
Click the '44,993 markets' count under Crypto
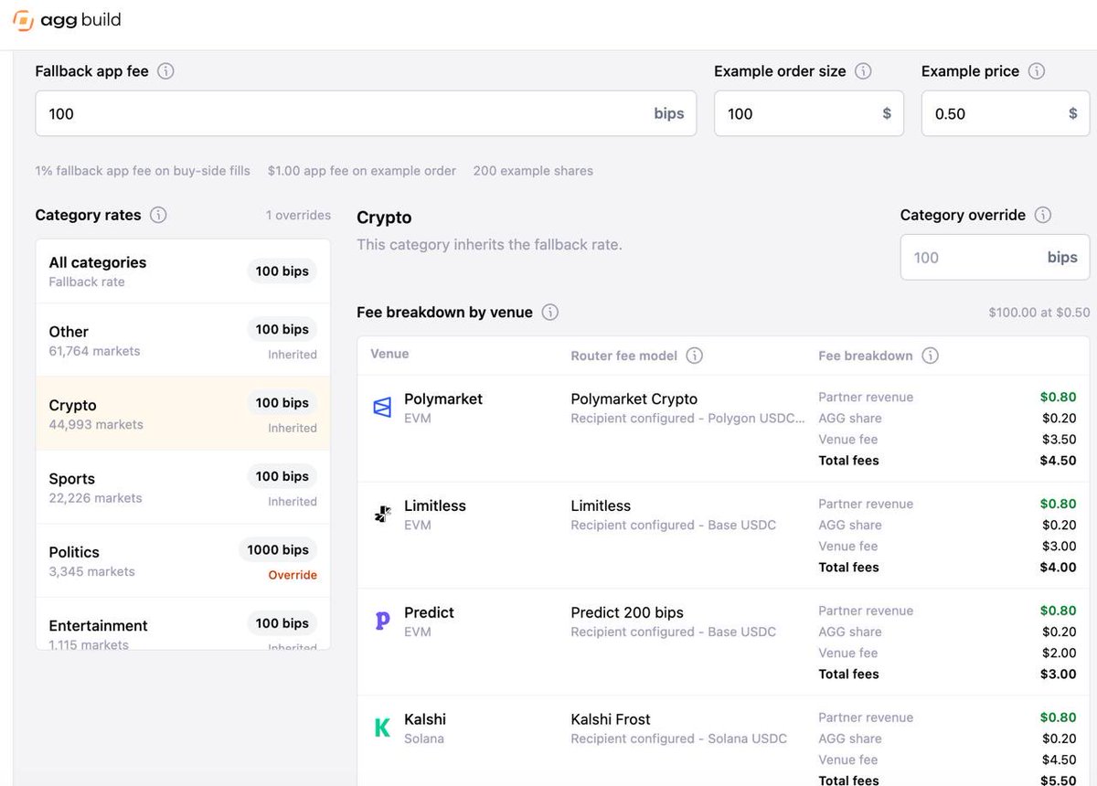[x=96, y=425]
